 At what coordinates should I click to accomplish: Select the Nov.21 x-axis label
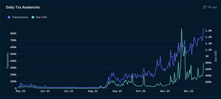[165, 91]
